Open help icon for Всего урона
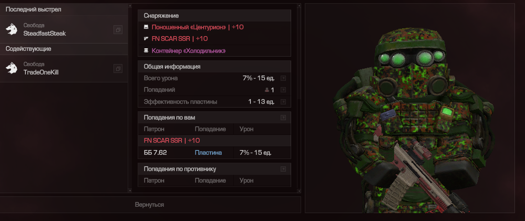Screen dimensions: 525x221 click(x=283, y=78)
